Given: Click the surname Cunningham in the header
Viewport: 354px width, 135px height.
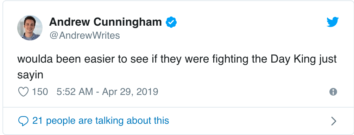Looking at the screenshot, I should [127, 22].
